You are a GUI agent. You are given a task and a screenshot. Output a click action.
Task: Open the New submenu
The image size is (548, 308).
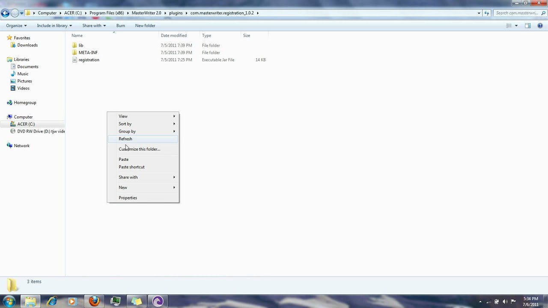point(143,187)
